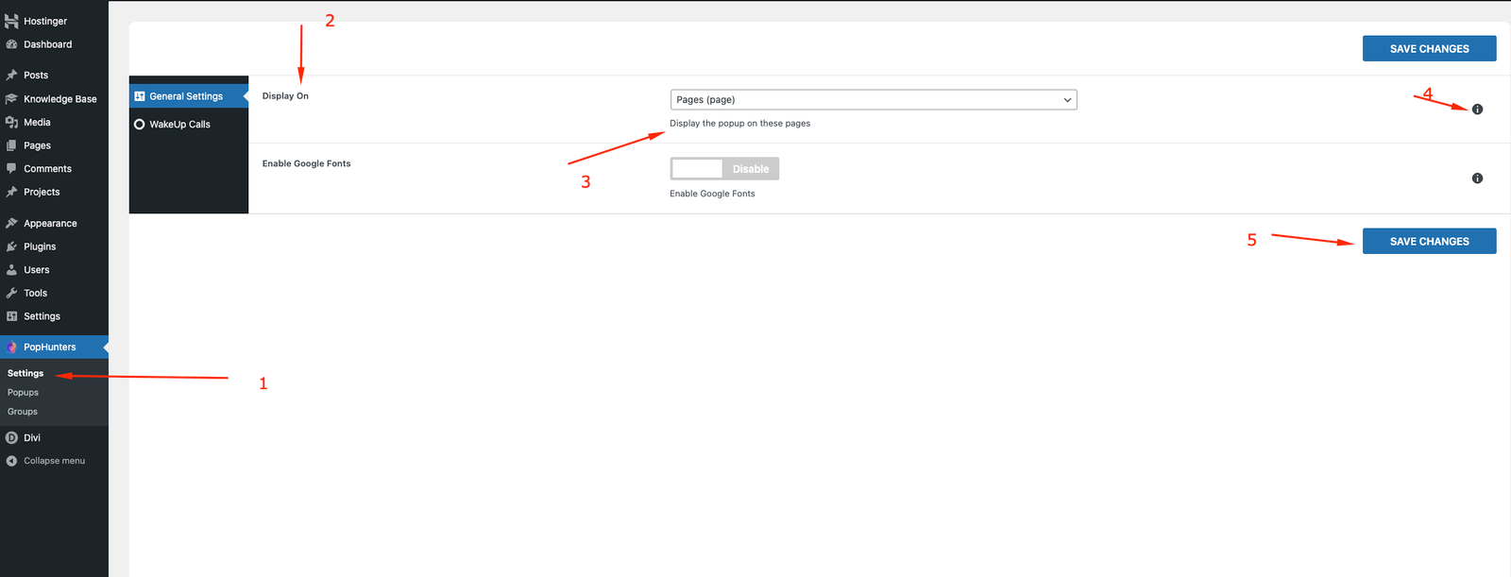Go to Appearance in the sidebar
Image resolution: width=1511 pixels, height=577 pixels.
point(50,224)
